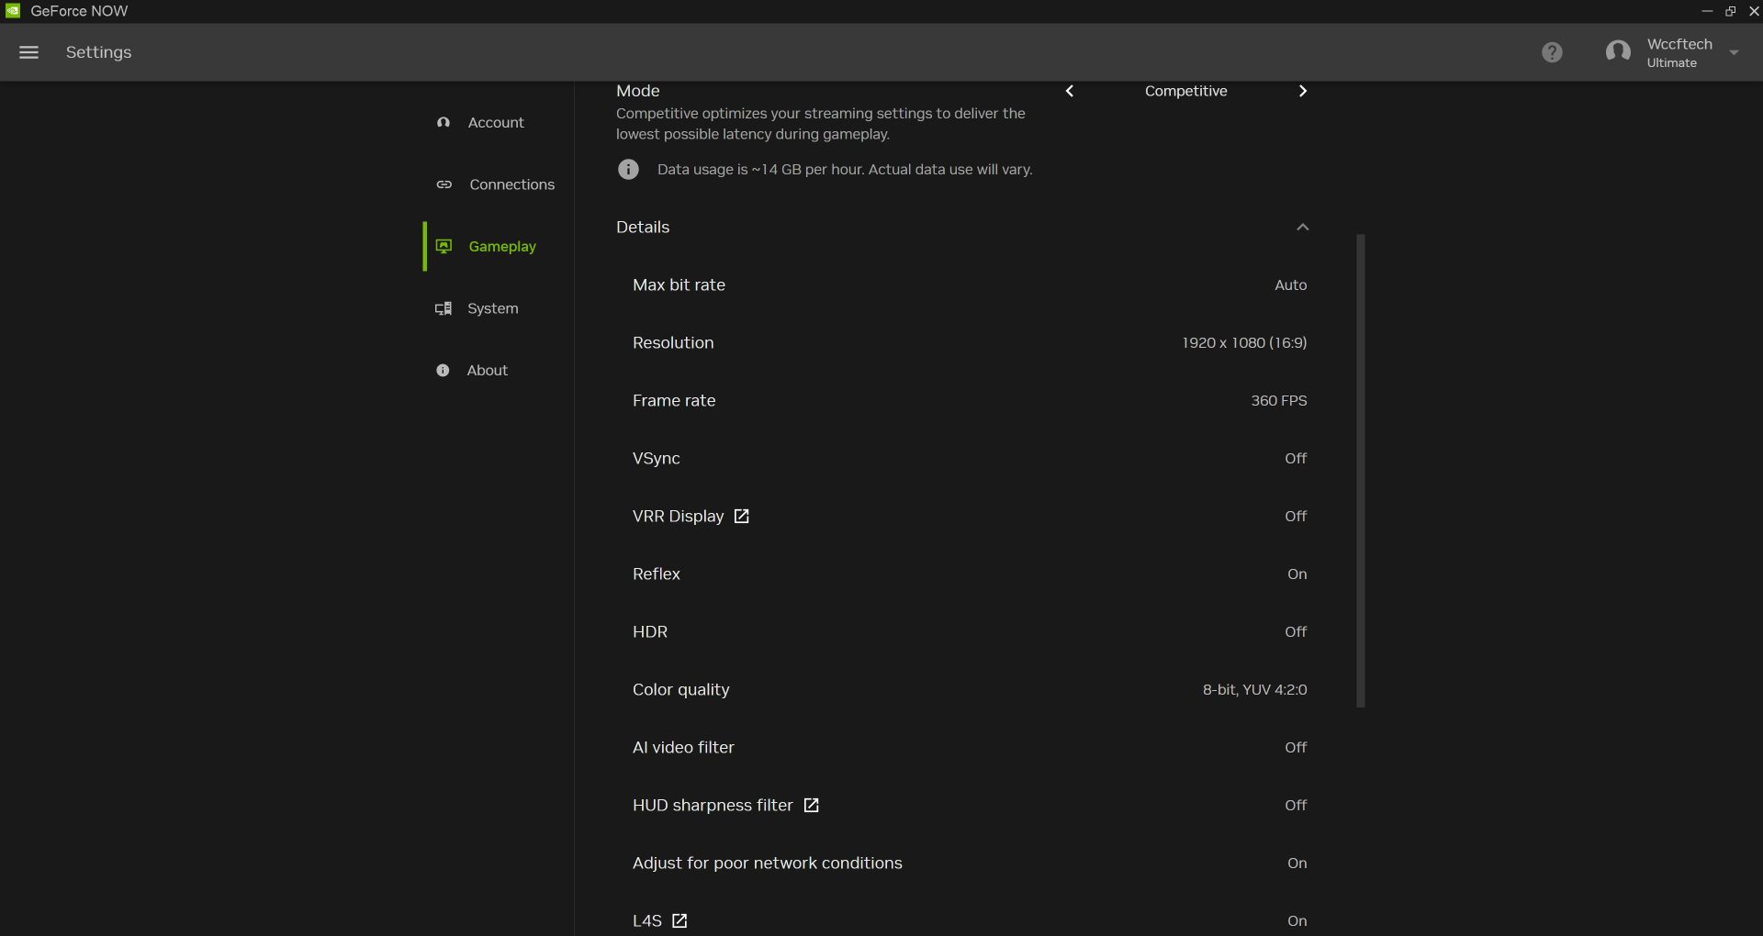
Task: Click the System devices icon in sidebar
Action: [x=444, y=308]
